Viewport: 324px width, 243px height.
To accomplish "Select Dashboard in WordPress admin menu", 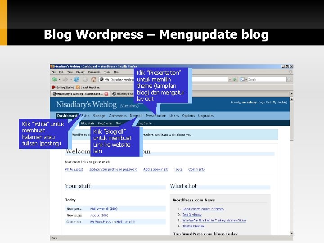I will [x=67, y=116].
